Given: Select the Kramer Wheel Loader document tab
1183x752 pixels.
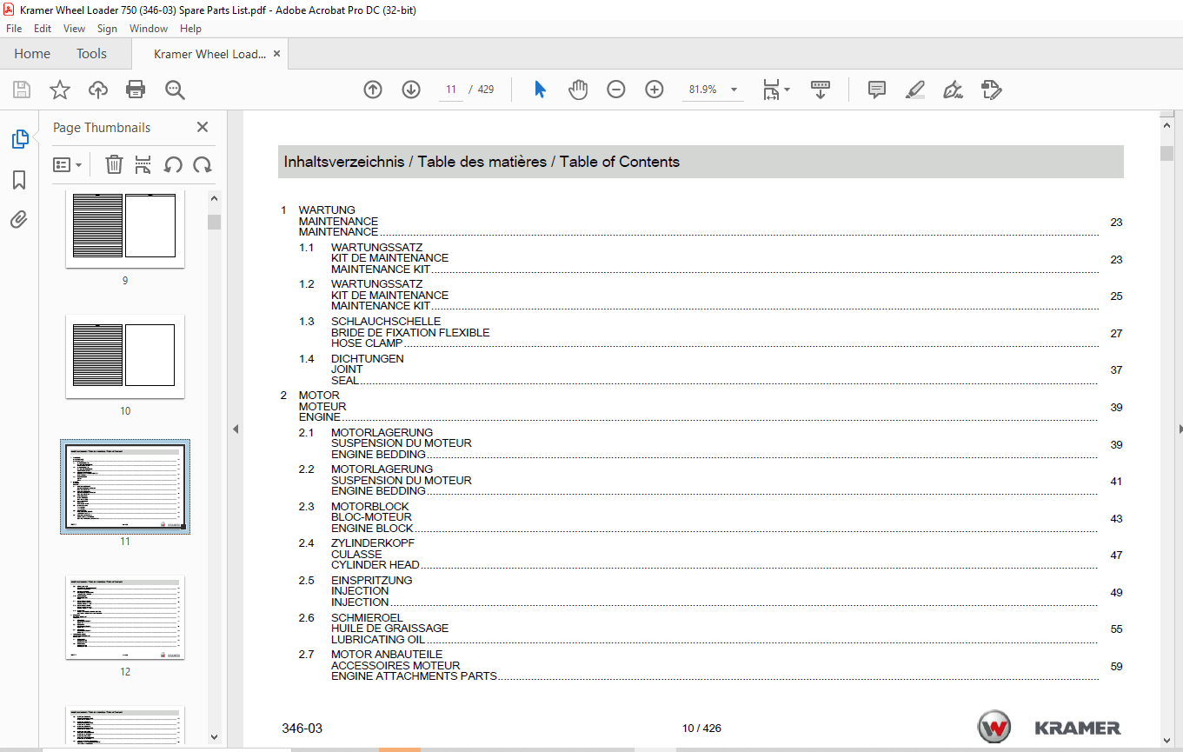Looking at the screenshot, I should 209,54.
